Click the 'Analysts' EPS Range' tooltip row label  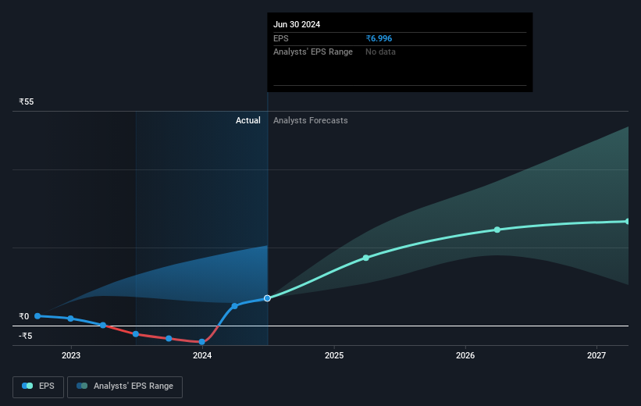pos(313,52)
